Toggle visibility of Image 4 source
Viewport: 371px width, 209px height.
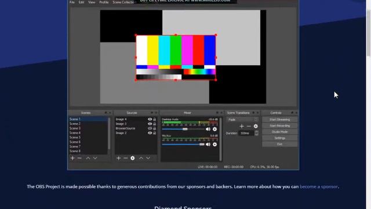(x=150, y=120)
